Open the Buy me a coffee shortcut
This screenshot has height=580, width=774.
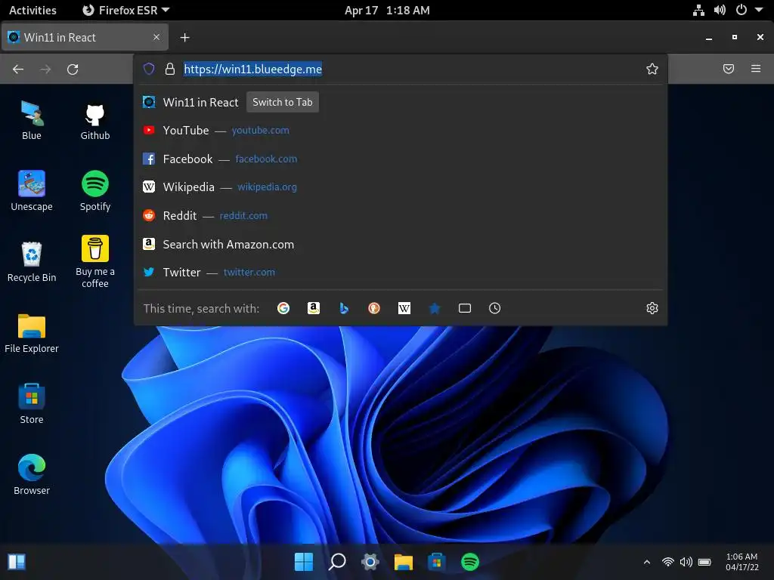pyautogui.click(x=94, y=261)
